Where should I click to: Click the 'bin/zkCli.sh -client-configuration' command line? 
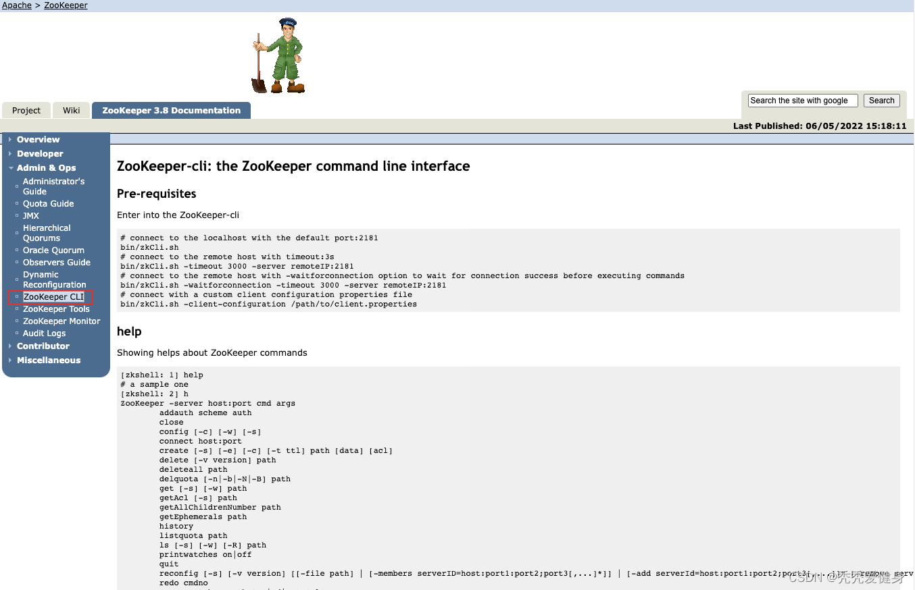(x=269, y=304)
